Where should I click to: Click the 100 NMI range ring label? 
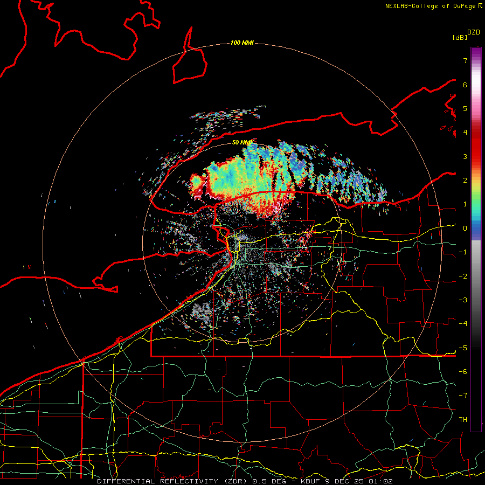pyautogui.click(x=242, y=43)
